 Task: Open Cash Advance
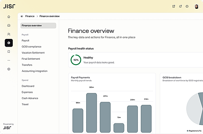click(30, 98)
